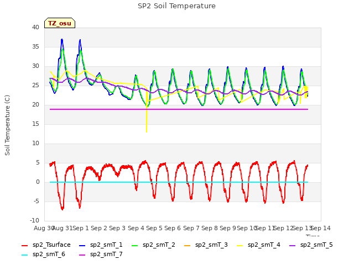The height and width of the screenshot is (265, 354).
Task: Click the Sep 2 x-axis label
Action: [99, 228]
